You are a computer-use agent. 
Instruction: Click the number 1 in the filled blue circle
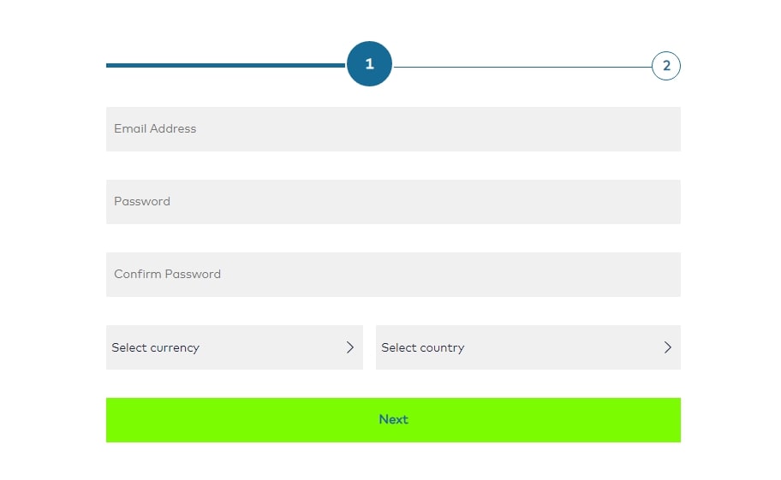[x=369, y=64]
